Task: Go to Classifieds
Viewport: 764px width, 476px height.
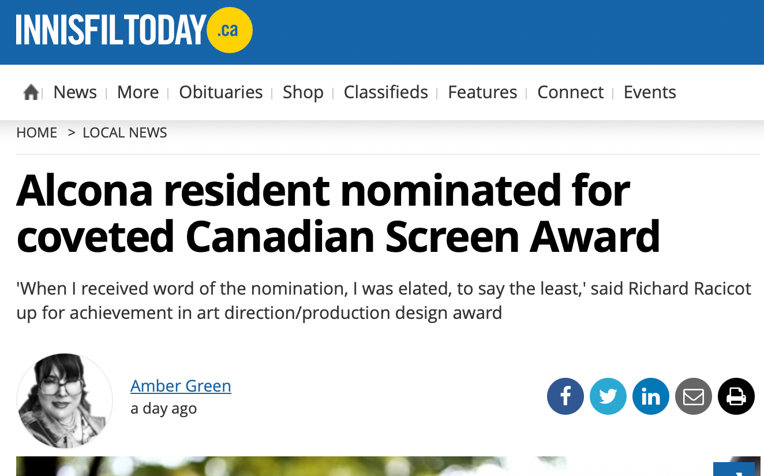Action: [x=386, y=92]
